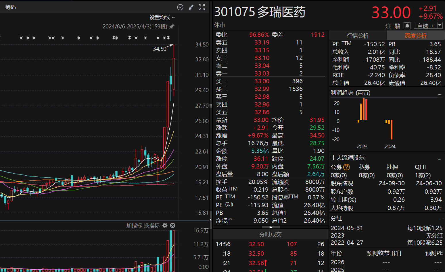
Task: Switch to the 行情分析 tab
Action: 358,36
